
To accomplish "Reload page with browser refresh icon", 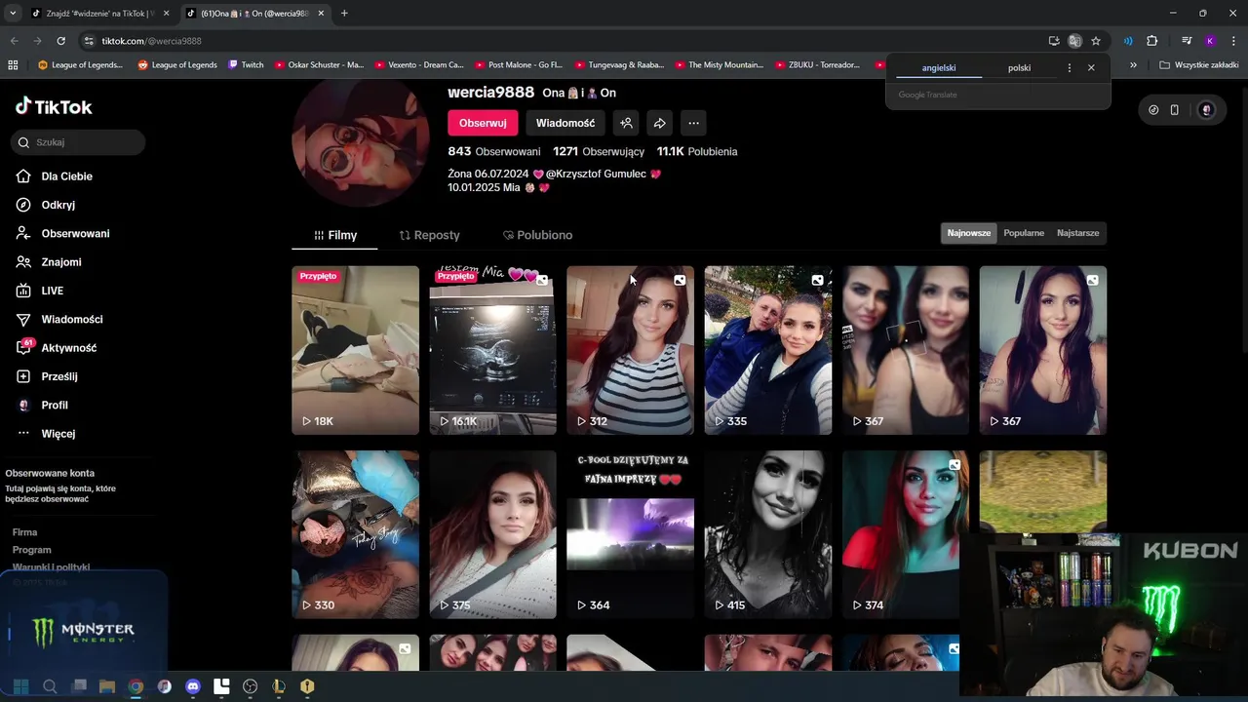I will pyautogui.click(x=60, y=41).
